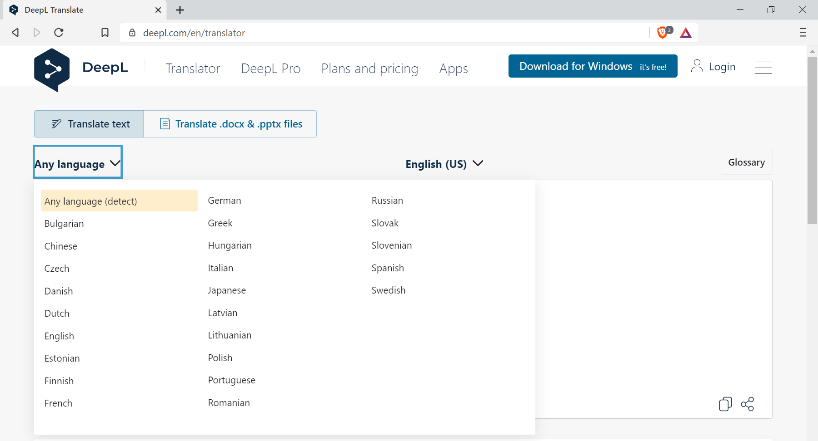Pick Slovak as source language
Image resolution: width=818 pixels, height=441 pixels.
coord(385,223)
